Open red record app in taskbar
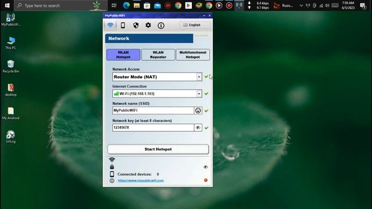Viewport: 372px width, 209px height. (x=229, y=5)
